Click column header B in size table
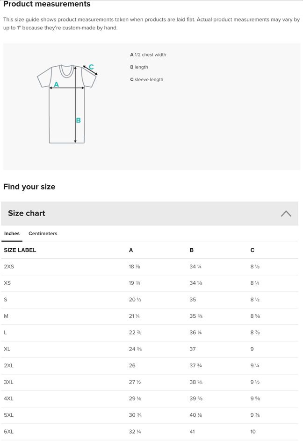 [x=192, y=250]
